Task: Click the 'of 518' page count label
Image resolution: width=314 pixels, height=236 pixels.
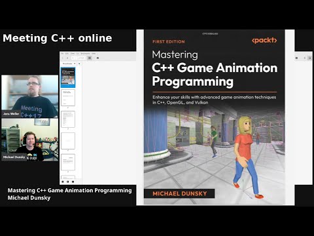Action: click(x=81, y=58)
